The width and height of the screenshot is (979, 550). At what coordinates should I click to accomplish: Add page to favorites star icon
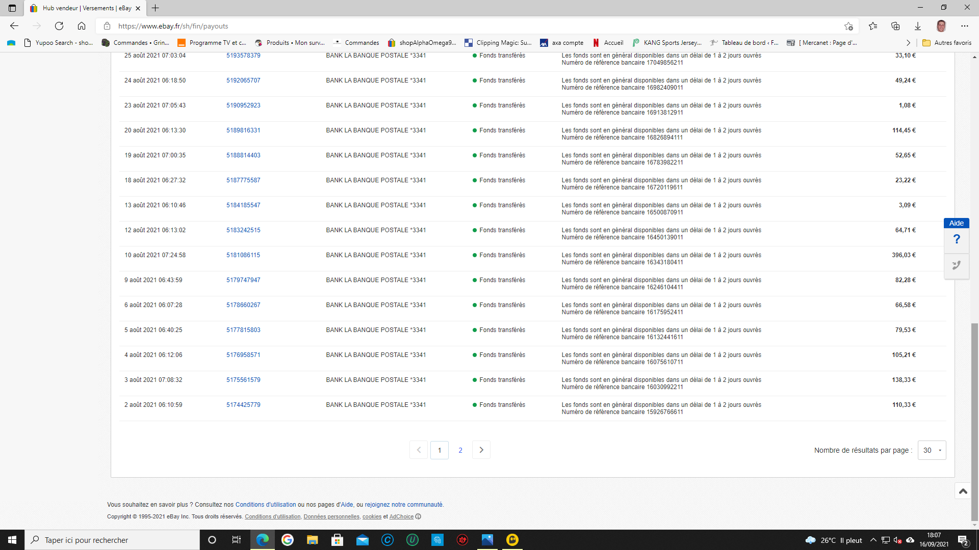[848, 26]
